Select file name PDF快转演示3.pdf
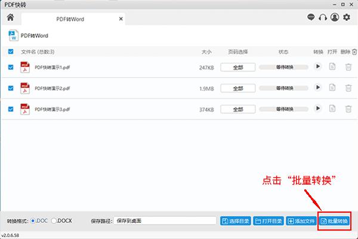The height and width of the screenshot is (239, 358). coord(53,109)
